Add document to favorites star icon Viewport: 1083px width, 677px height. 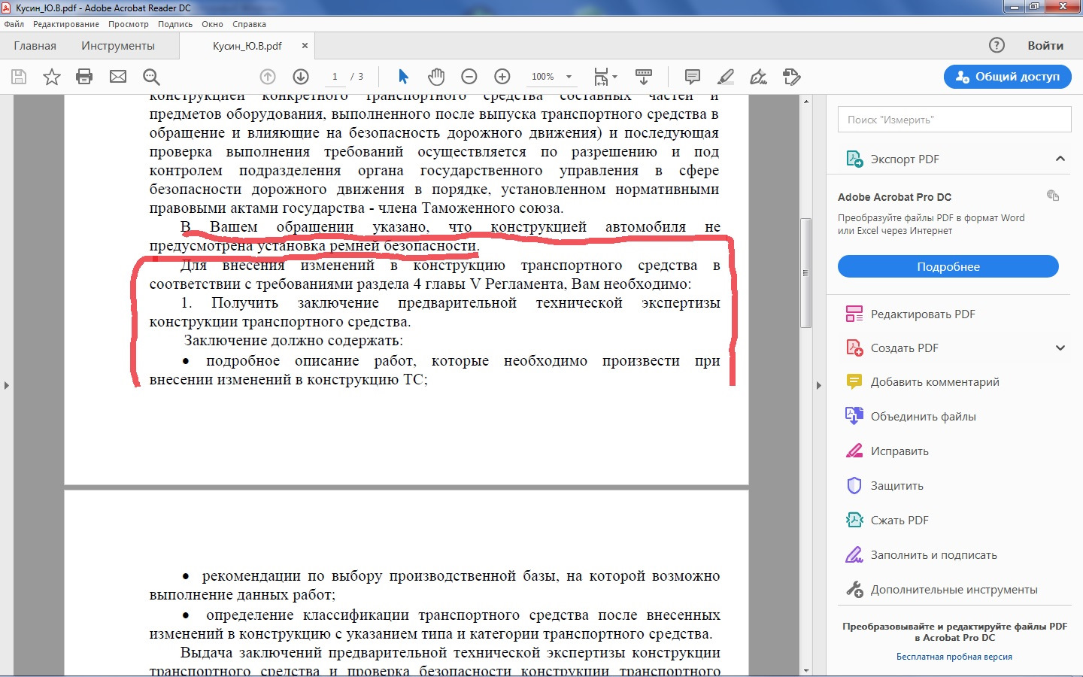[52, 77]
